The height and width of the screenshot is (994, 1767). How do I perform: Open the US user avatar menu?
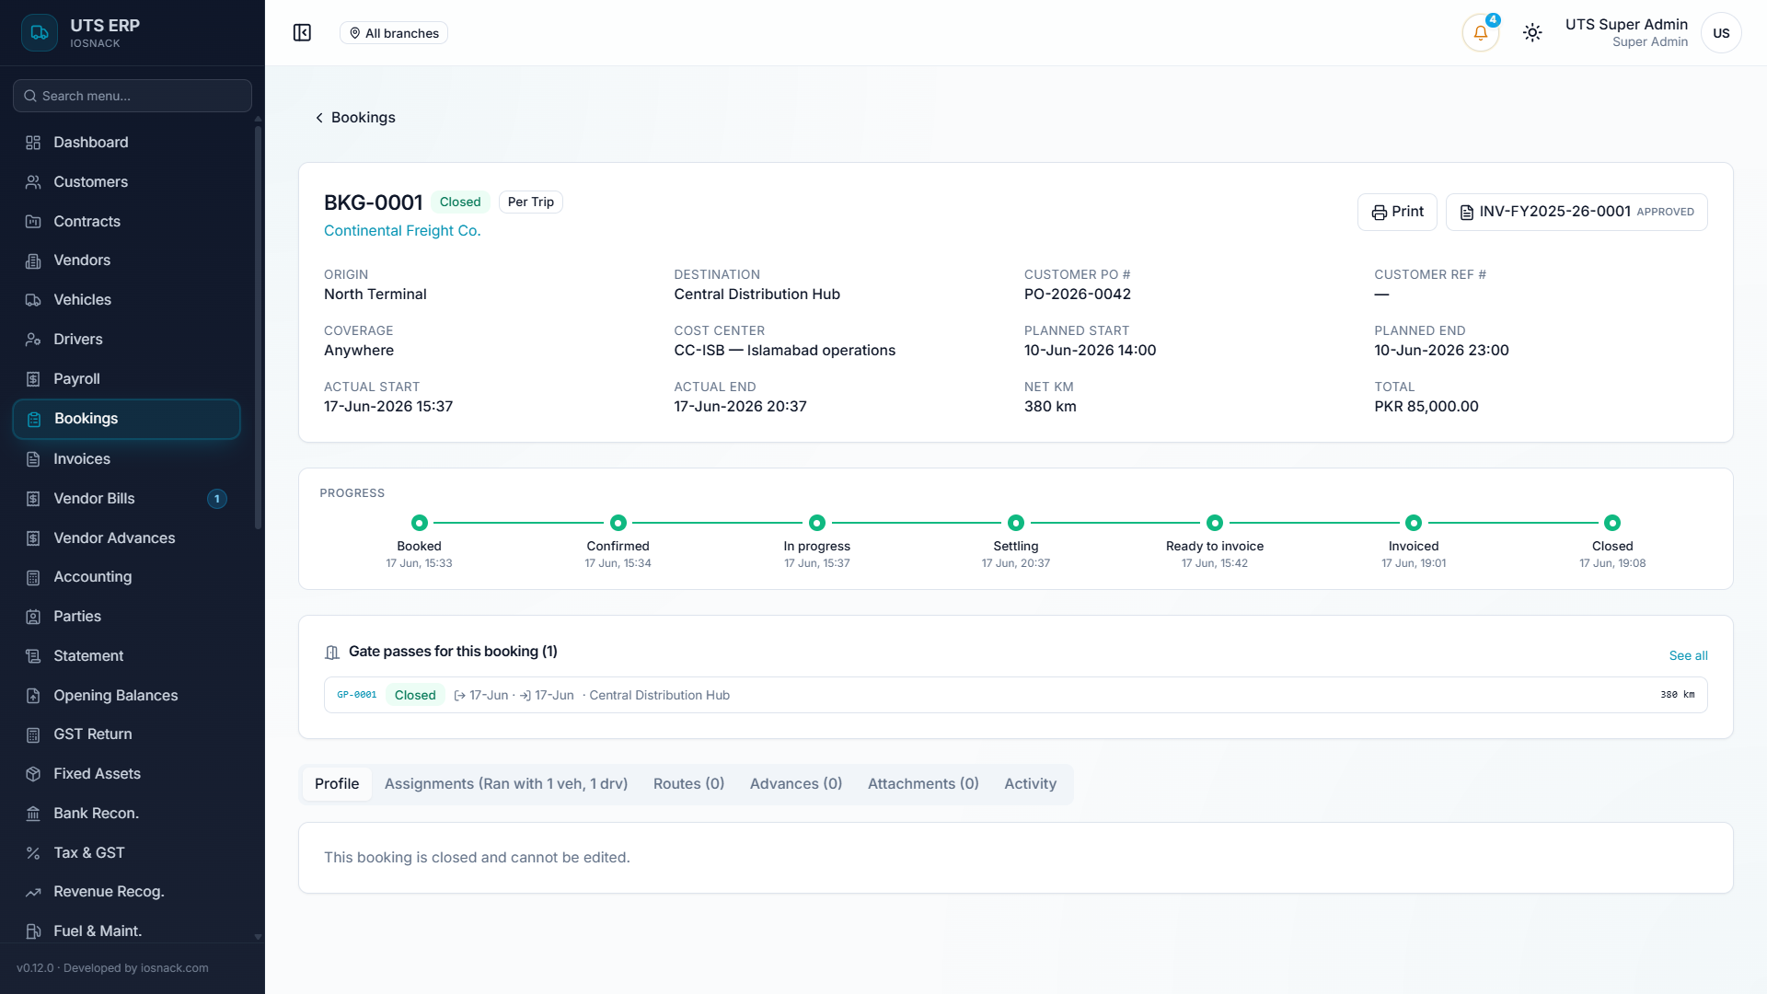coord(1721,33)
